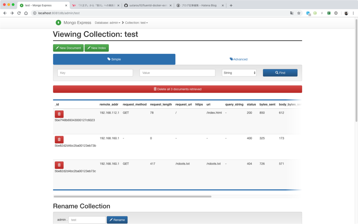The height and width of the screenshot is (224, 358).
Task: Click the status 400 cell
Action: click(249, 138)
